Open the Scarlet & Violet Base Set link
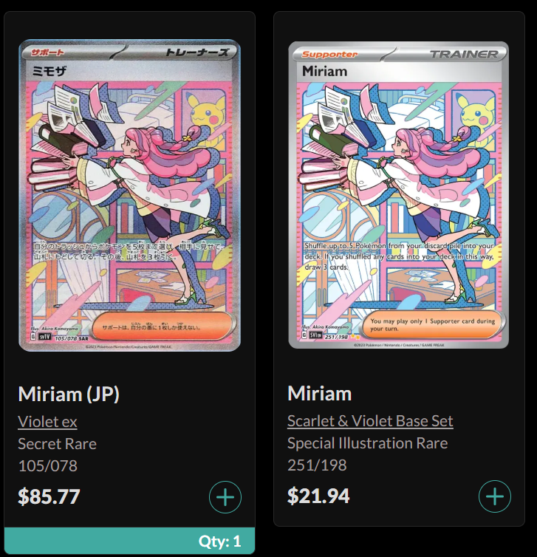The image size is (537, 557). [370, 421]
